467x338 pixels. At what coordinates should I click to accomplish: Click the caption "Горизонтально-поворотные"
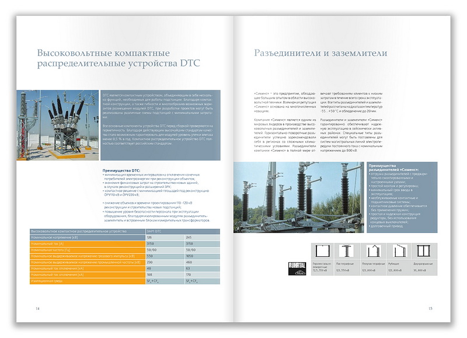coord(322,265)
